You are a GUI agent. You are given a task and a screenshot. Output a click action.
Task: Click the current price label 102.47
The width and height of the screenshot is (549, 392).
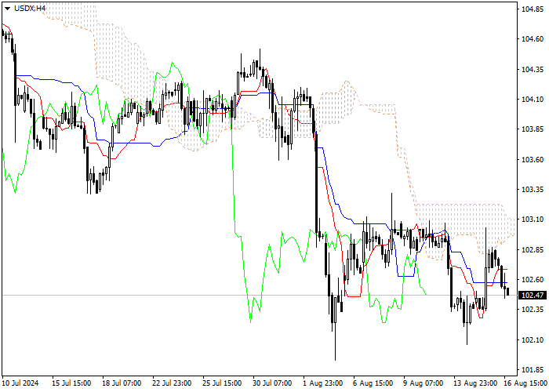(x=533, y=296)
